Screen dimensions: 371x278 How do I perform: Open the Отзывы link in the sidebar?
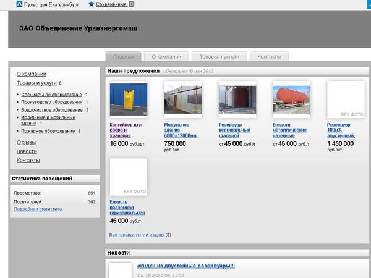click(x=26, y=143)
